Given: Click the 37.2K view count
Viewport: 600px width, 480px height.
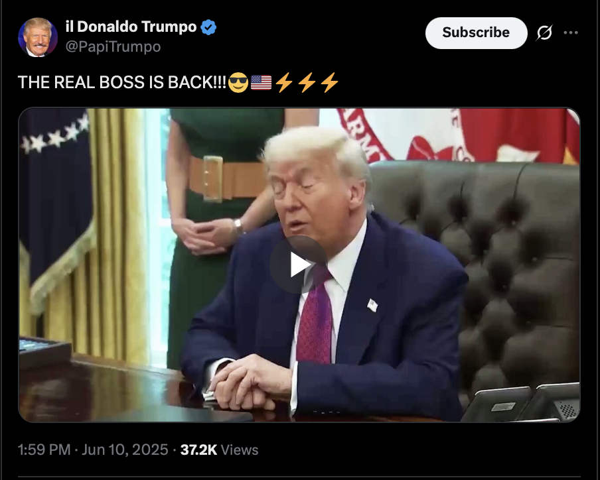Looking at the screenshot, I should [198, 450].
